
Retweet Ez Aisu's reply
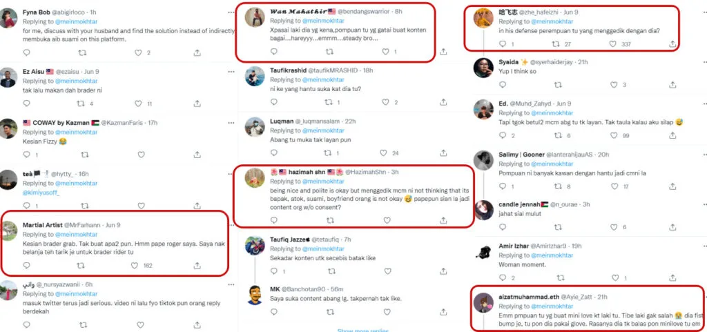click(x=81, y=104)
